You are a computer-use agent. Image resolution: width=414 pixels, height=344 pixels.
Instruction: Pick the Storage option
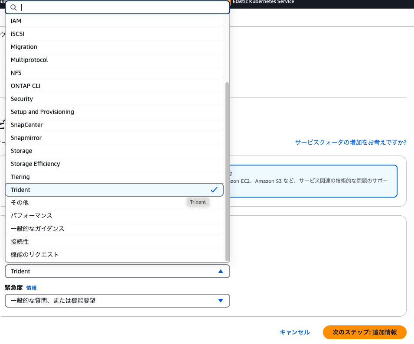click(114, 151)
